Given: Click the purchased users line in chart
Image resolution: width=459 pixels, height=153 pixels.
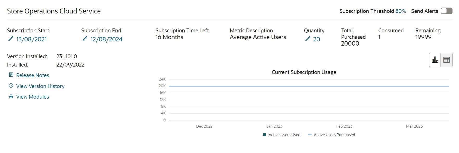Looking at the screenshot, I should pyautogui.click(x=309, y=86).
